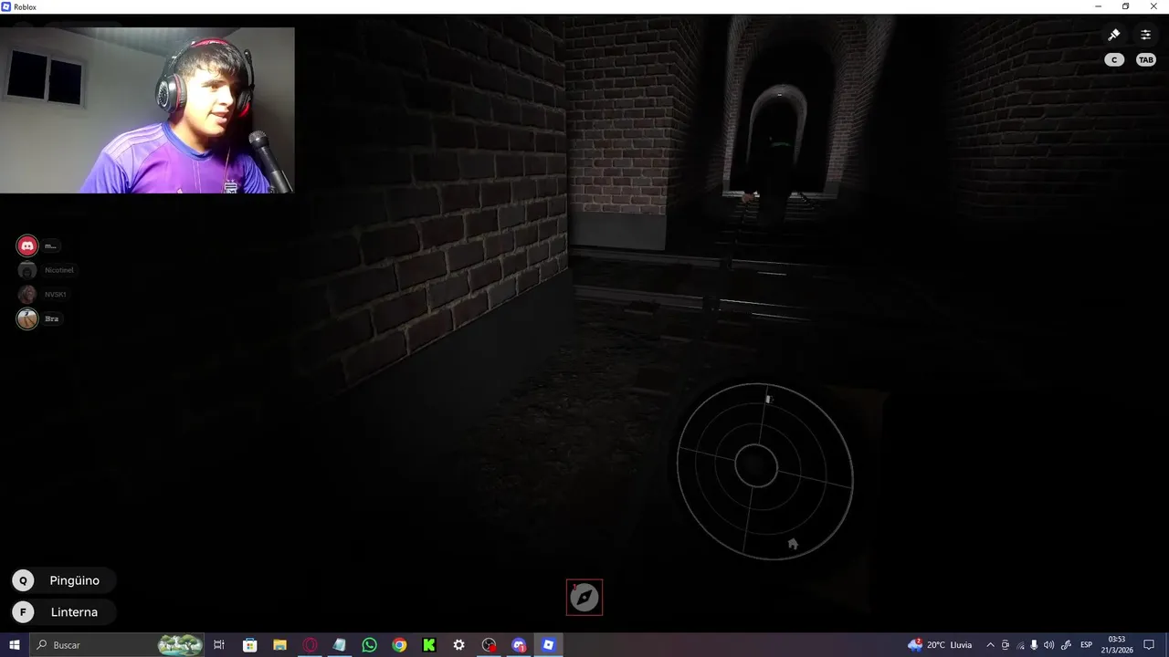Click the microphone tray icon
This screenshot has width=1169, height=657.
[1034, 645]
